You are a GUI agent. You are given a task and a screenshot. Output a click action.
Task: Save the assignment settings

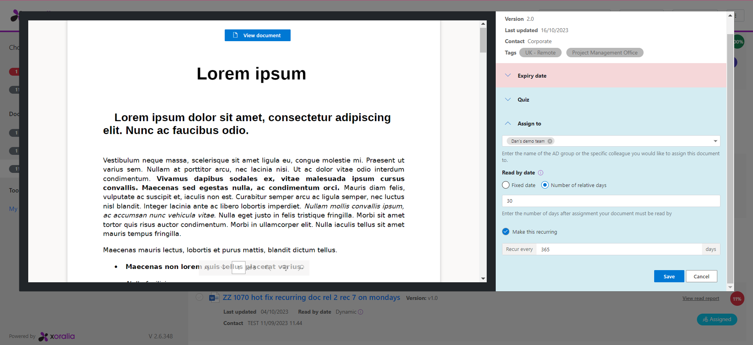pos(669,276)
